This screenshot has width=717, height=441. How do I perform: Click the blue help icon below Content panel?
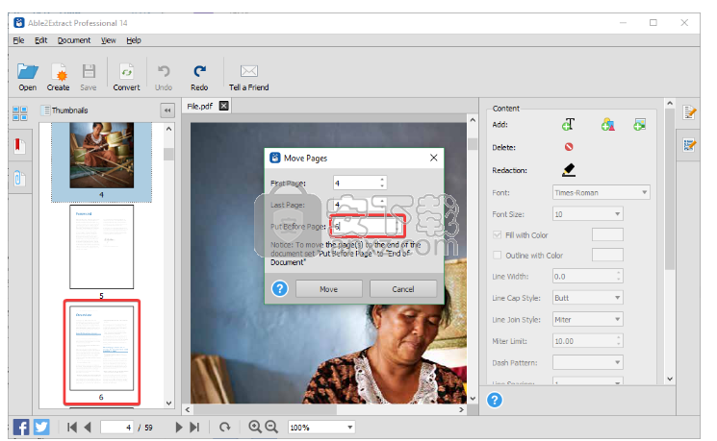tap(495, 400)
